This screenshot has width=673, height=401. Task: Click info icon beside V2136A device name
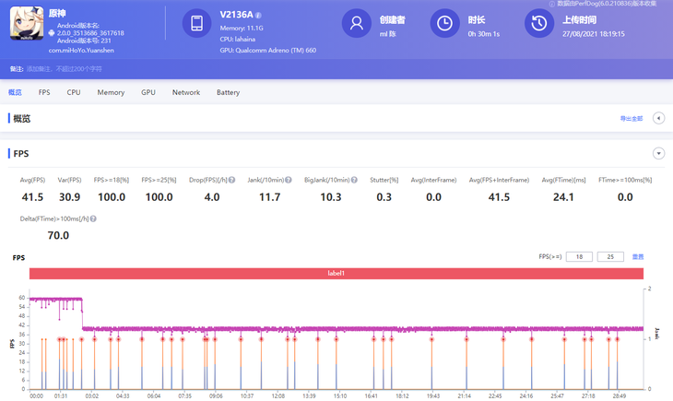pyautogui.click(x=258, y=16)
